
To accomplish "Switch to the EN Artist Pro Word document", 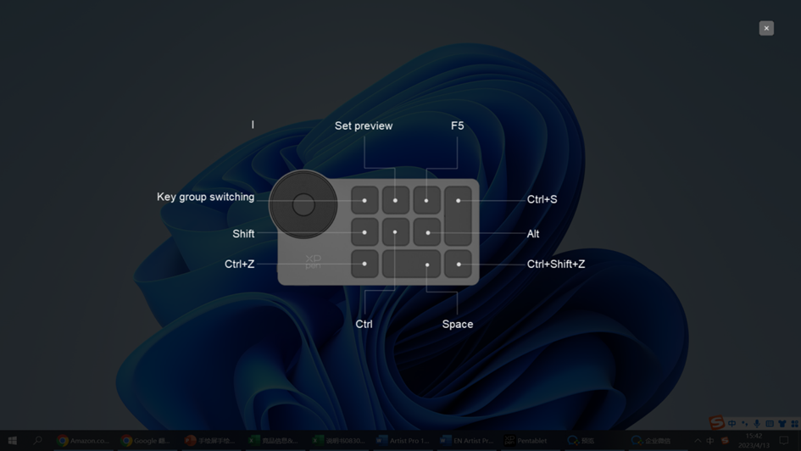I will click(466, 441).
